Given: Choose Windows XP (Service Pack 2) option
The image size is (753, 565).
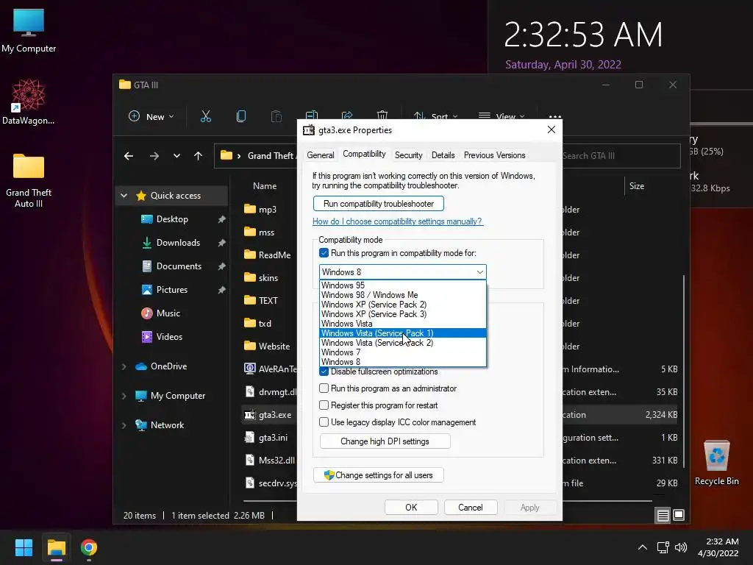Looking at the screenshot, I should (402, 305).
